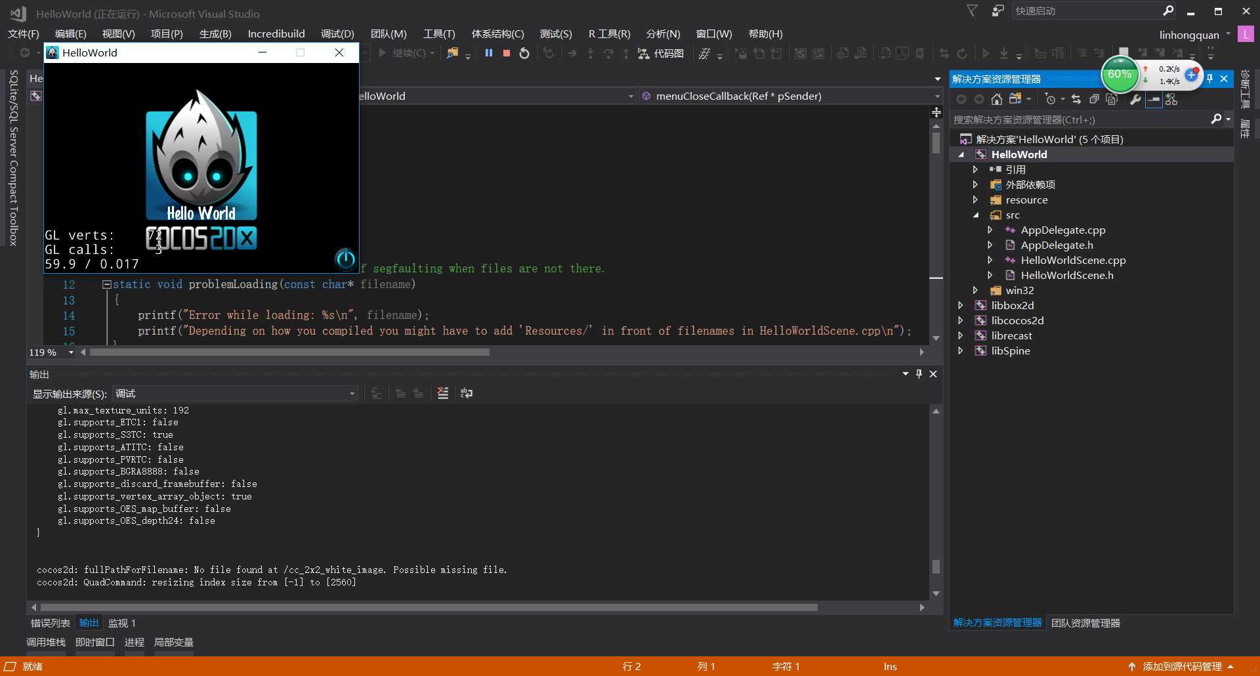Click the output panel horizontal scrollbar thumb
Screen dimensions: 1260x676
click(429, 608)
